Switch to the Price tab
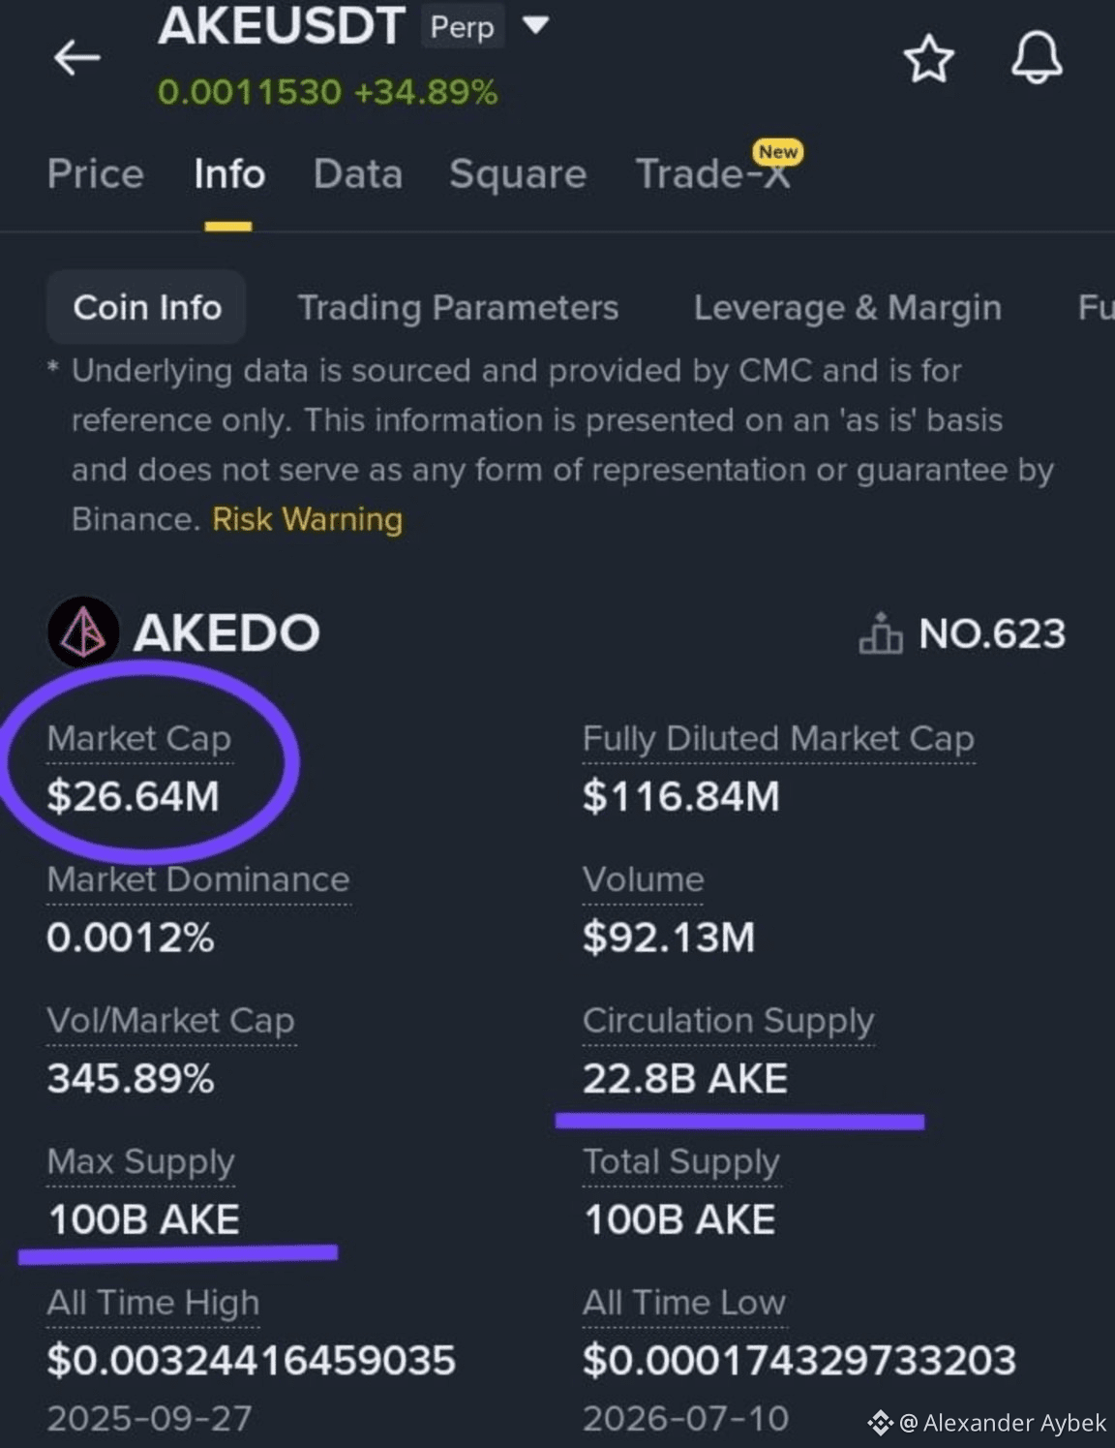 pos(96,174)
